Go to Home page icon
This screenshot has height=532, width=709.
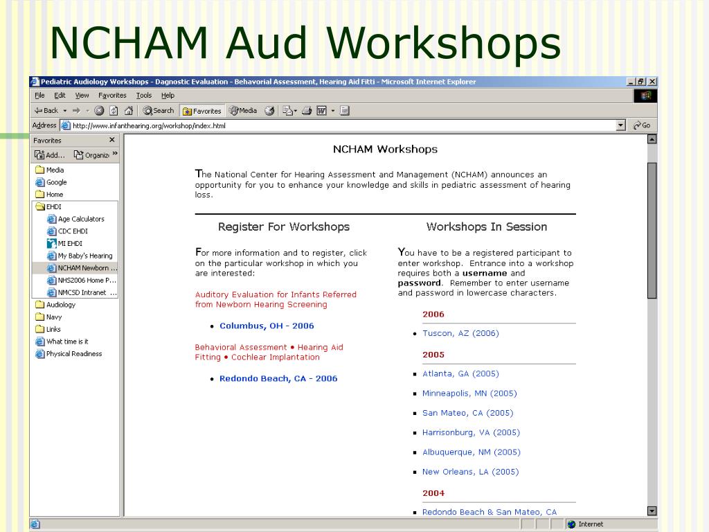tap(129, 110)
